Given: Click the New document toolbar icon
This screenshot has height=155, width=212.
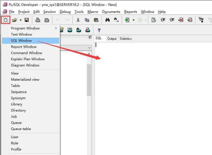Looking at the screenshot, I should click(6, 20).
